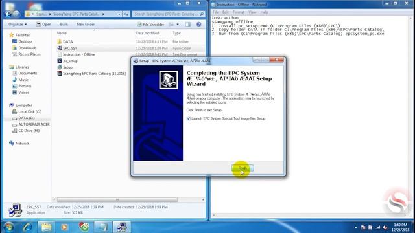Viewport: 415px width, 233px height.
Task: Finish the EPC System setup wizard
Action: (243, 168)
